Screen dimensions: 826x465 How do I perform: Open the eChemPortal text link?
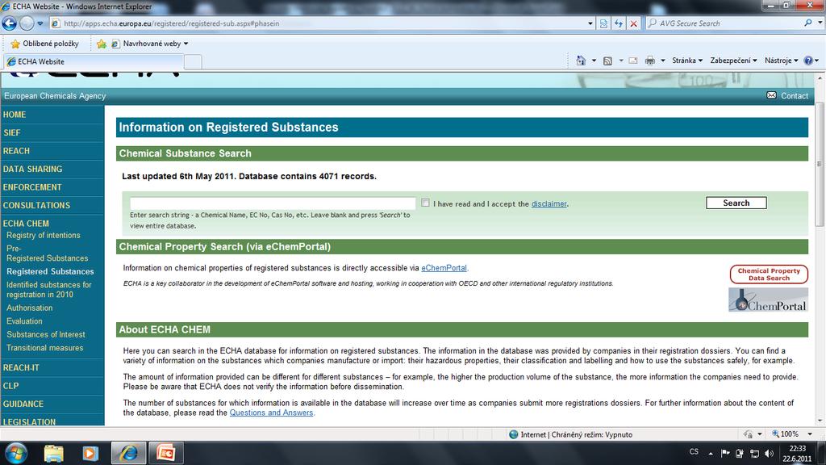click(x=444, y=268)
